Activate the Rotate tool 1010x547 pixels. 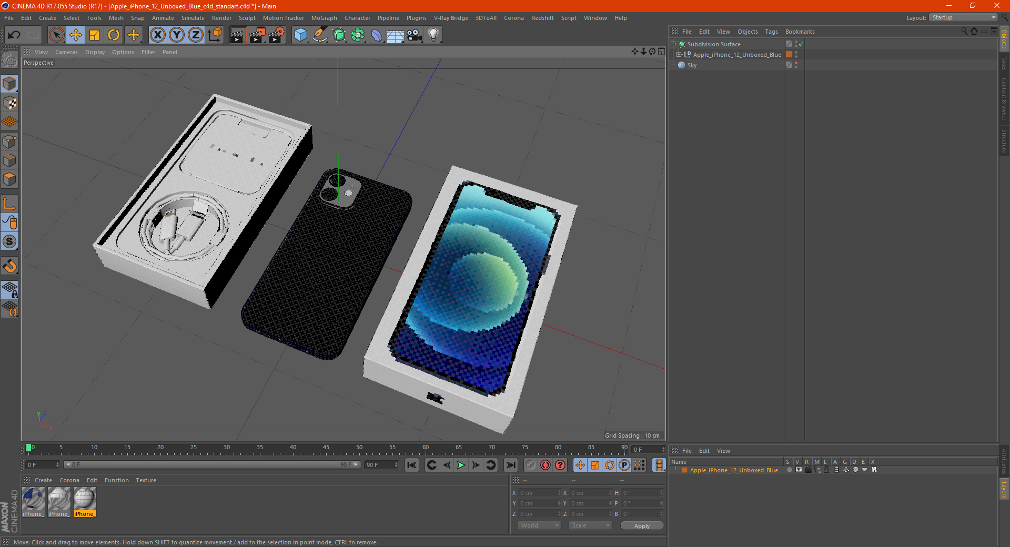[114, 35]
